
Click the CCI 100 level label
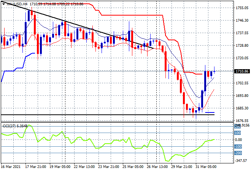coord(238,133)
